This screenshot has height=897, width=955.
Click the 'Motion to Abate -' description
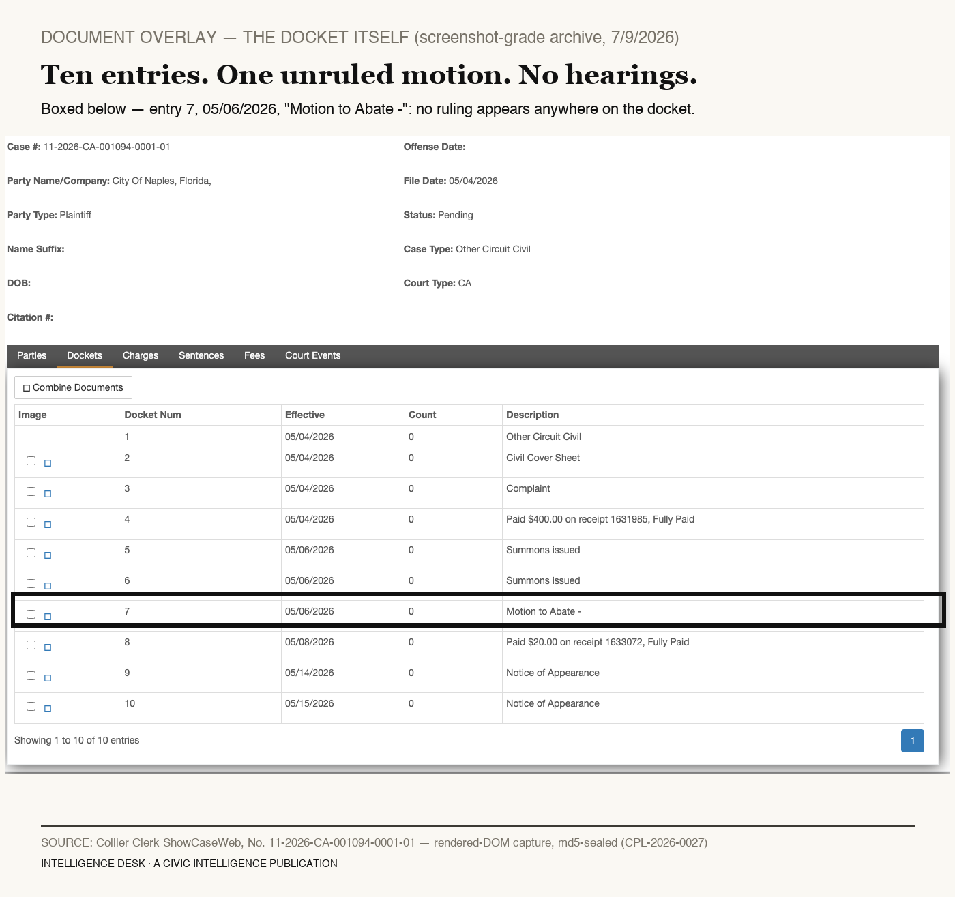pyautogui.click(x=544, y=611)
